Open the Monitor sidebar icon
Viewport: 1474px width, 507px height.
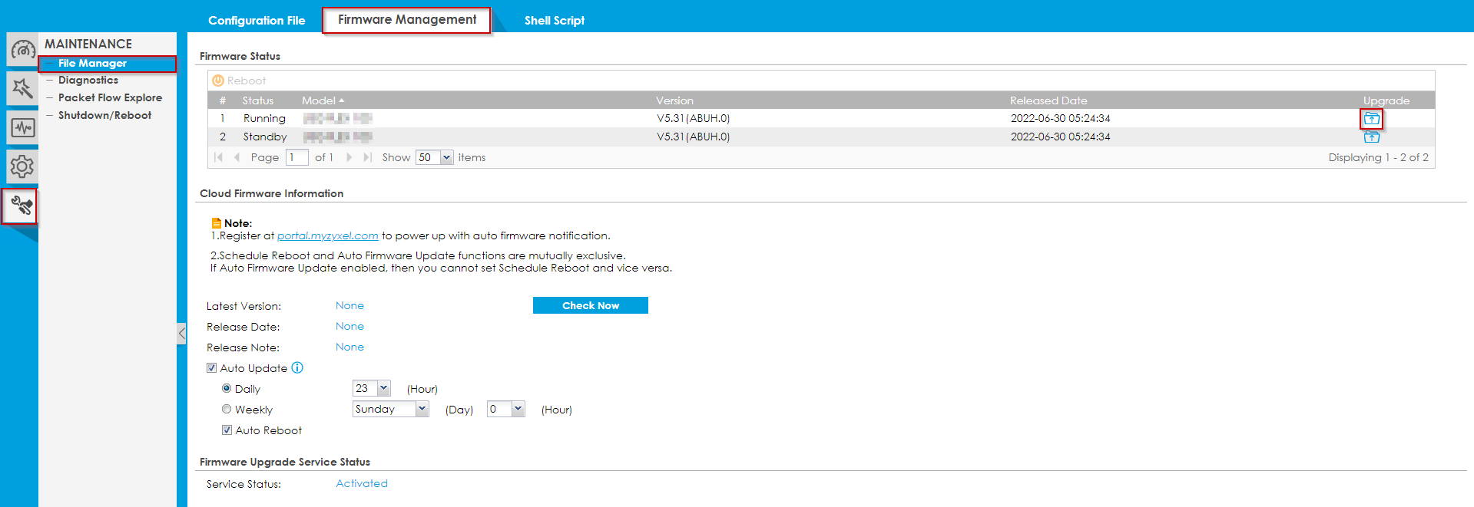pos(22,127)
